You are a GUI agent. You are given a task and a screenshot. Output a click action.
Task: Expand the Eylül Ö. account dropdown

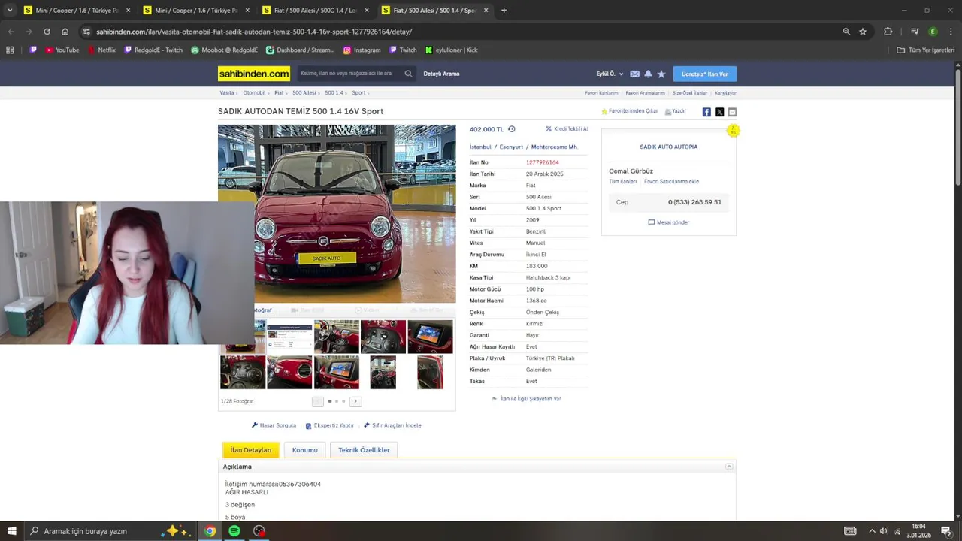pos(610,74)
